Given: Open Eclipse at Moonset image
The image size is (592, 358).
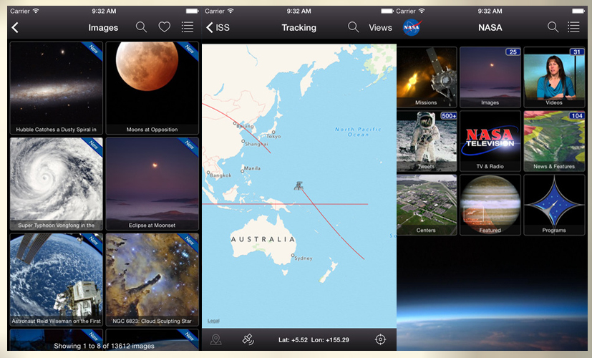Looking at the screenshot, I should [x=152, y=184].
